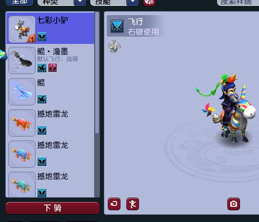Click the red 撼地雷龙 thumbnail
This screenshot has height=222, width=259.
click(x=22, y=123)
